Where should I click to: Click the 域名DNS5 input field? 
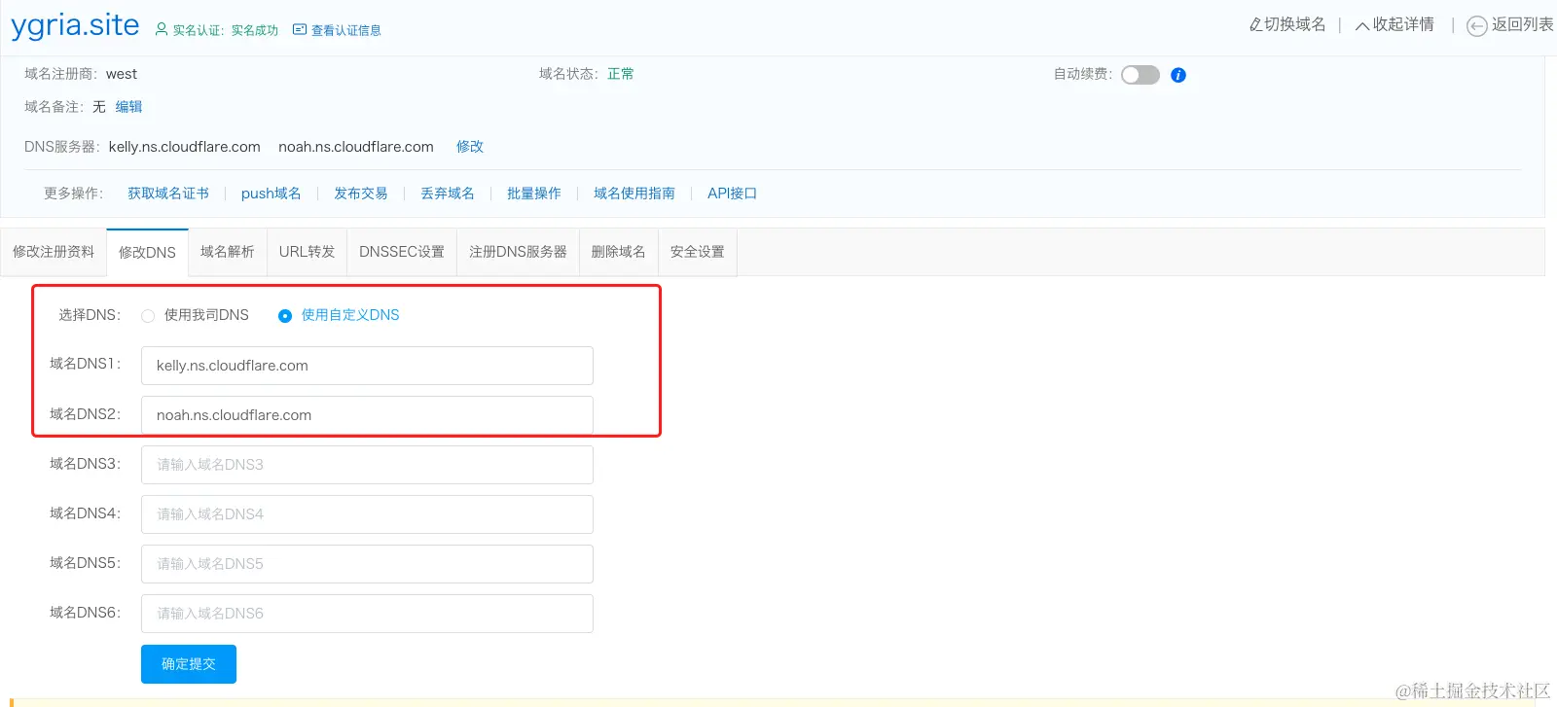367,564
